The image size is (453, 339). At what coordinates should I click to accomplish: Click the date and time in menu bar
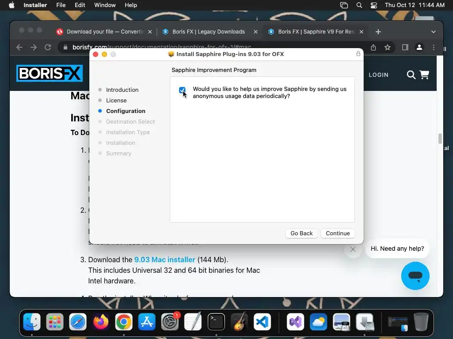pyautogui.click(x=415, y=5)
